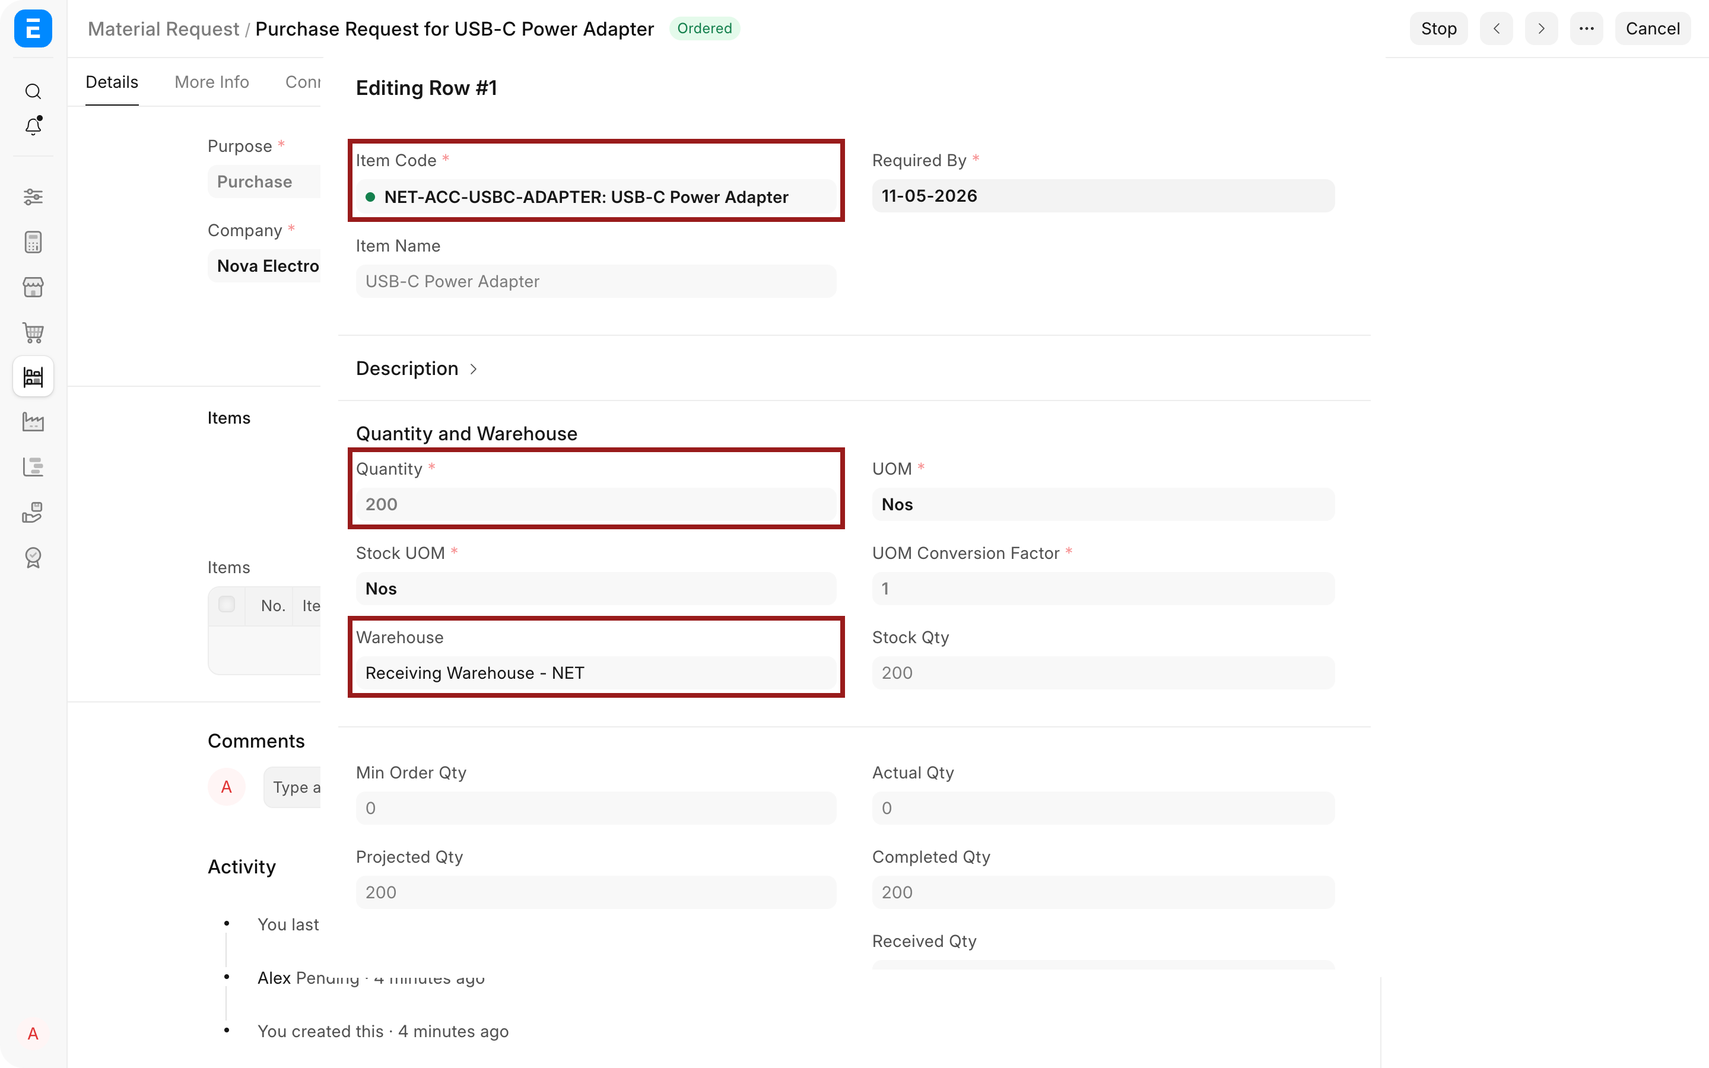Click the Actual Qty field
The image size is (1709, 1068).
click(1103, 808)
